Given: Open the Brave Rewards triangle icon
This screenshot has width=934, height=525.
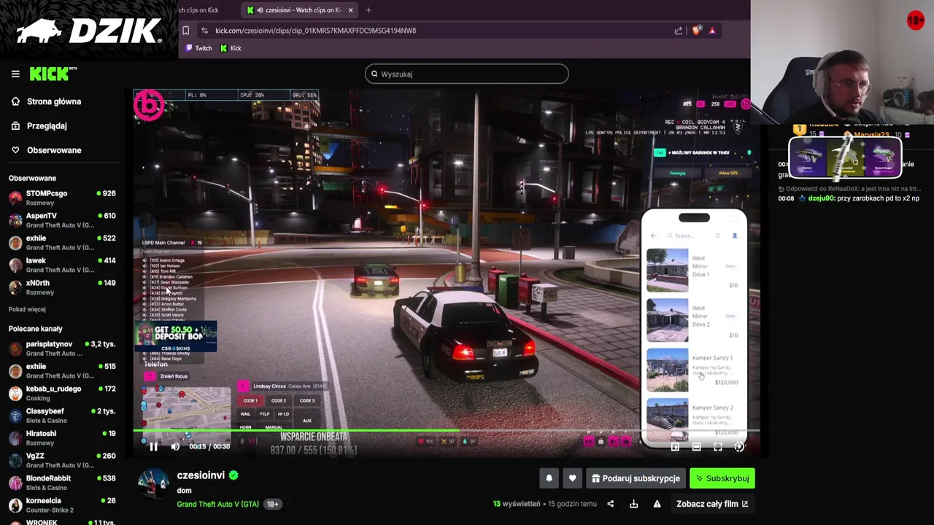Looking at the screenshot, I should [712, 31].
